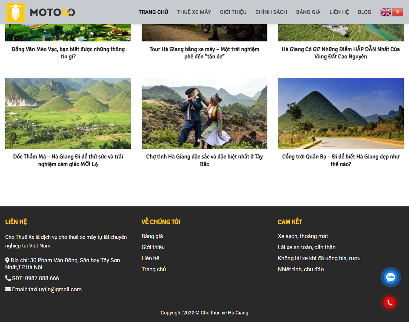409x322 pixels.
Task: Open the article about Dốc Thẩm Mã
Action: coord(68,160)
